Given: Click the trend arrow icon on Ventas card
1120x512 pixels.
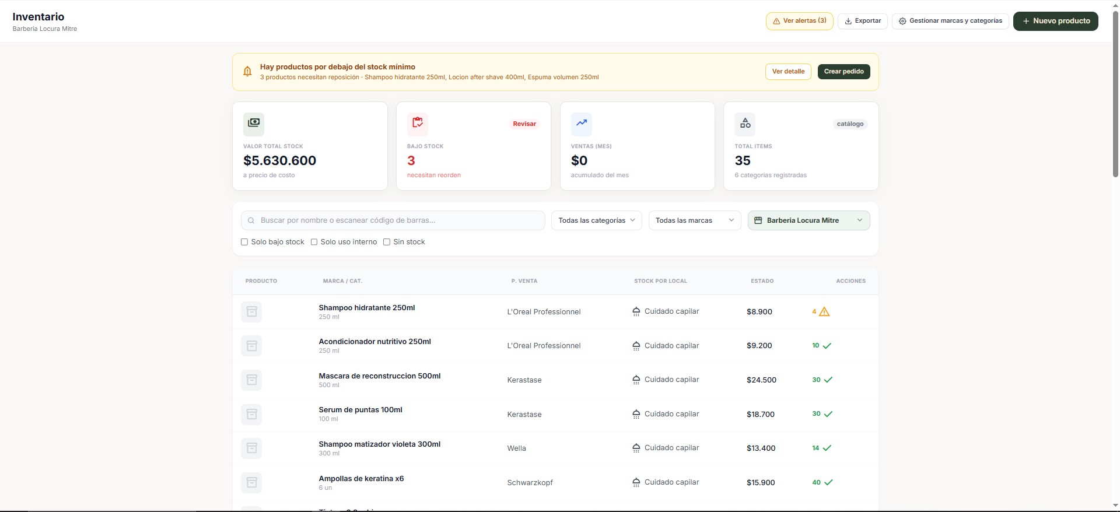Looking at the screenshot, I should [x=582, y=123].
